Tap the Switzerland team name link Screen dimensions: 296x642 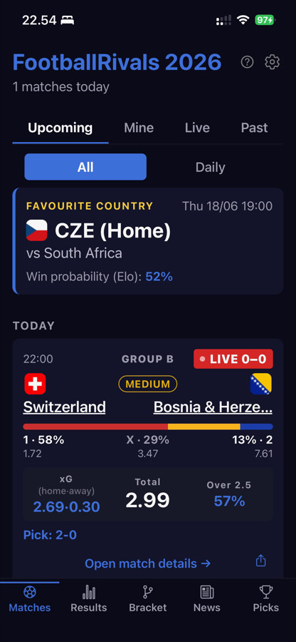[x=64, y=407]
